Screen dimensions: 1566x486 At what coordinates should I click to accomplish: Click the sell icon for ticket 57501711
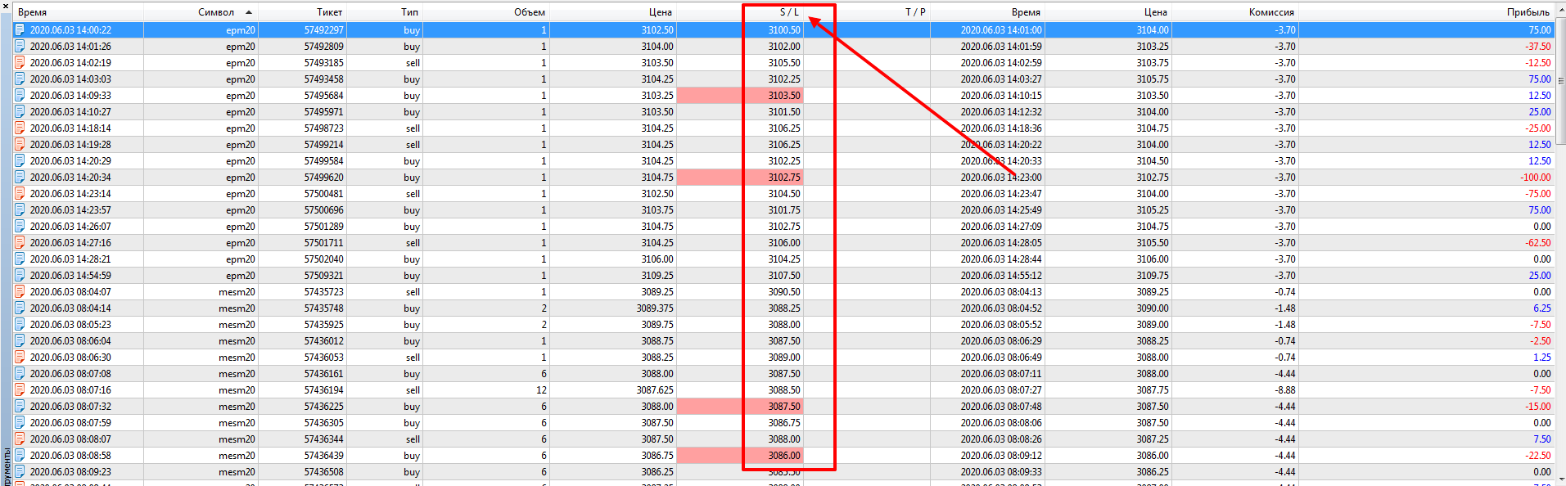tap(20, 243)
